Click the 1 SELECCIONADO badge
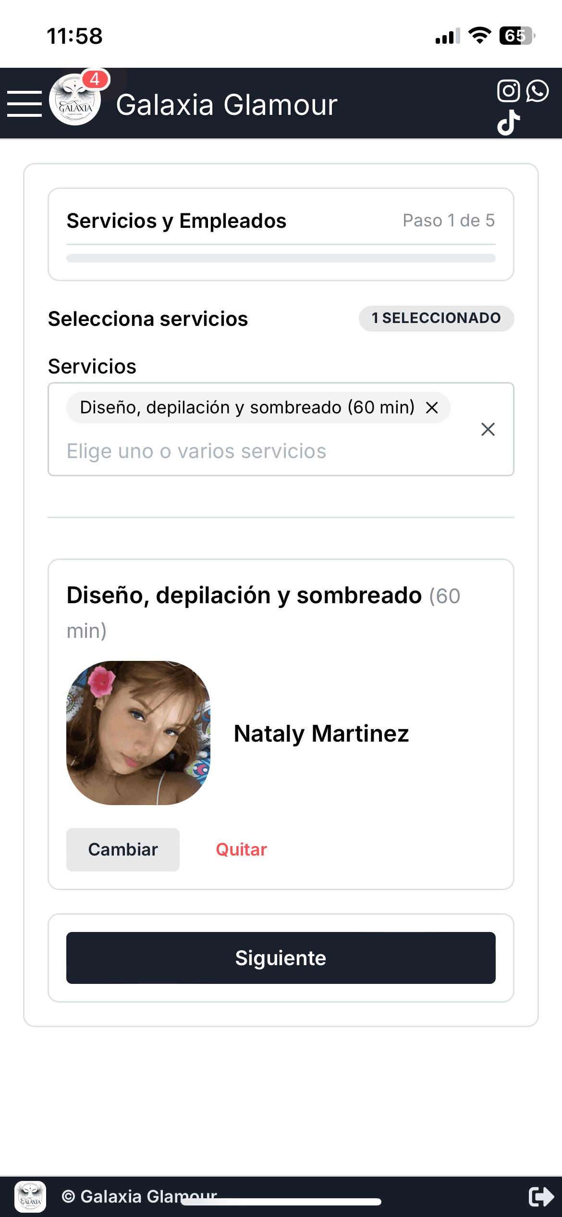562x1217 pixels. (x=436, y=318)
